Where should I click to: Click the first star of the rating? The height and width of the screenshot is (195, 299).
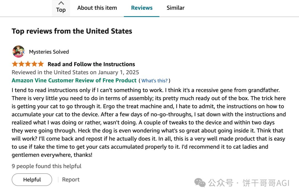(14, 64)
